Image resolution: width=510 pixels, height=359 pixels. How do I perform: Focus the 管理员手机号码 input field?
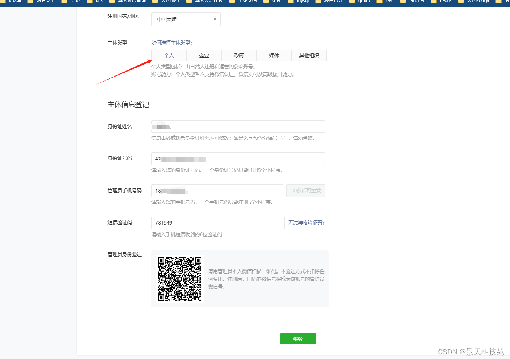[x=217, y=190]
